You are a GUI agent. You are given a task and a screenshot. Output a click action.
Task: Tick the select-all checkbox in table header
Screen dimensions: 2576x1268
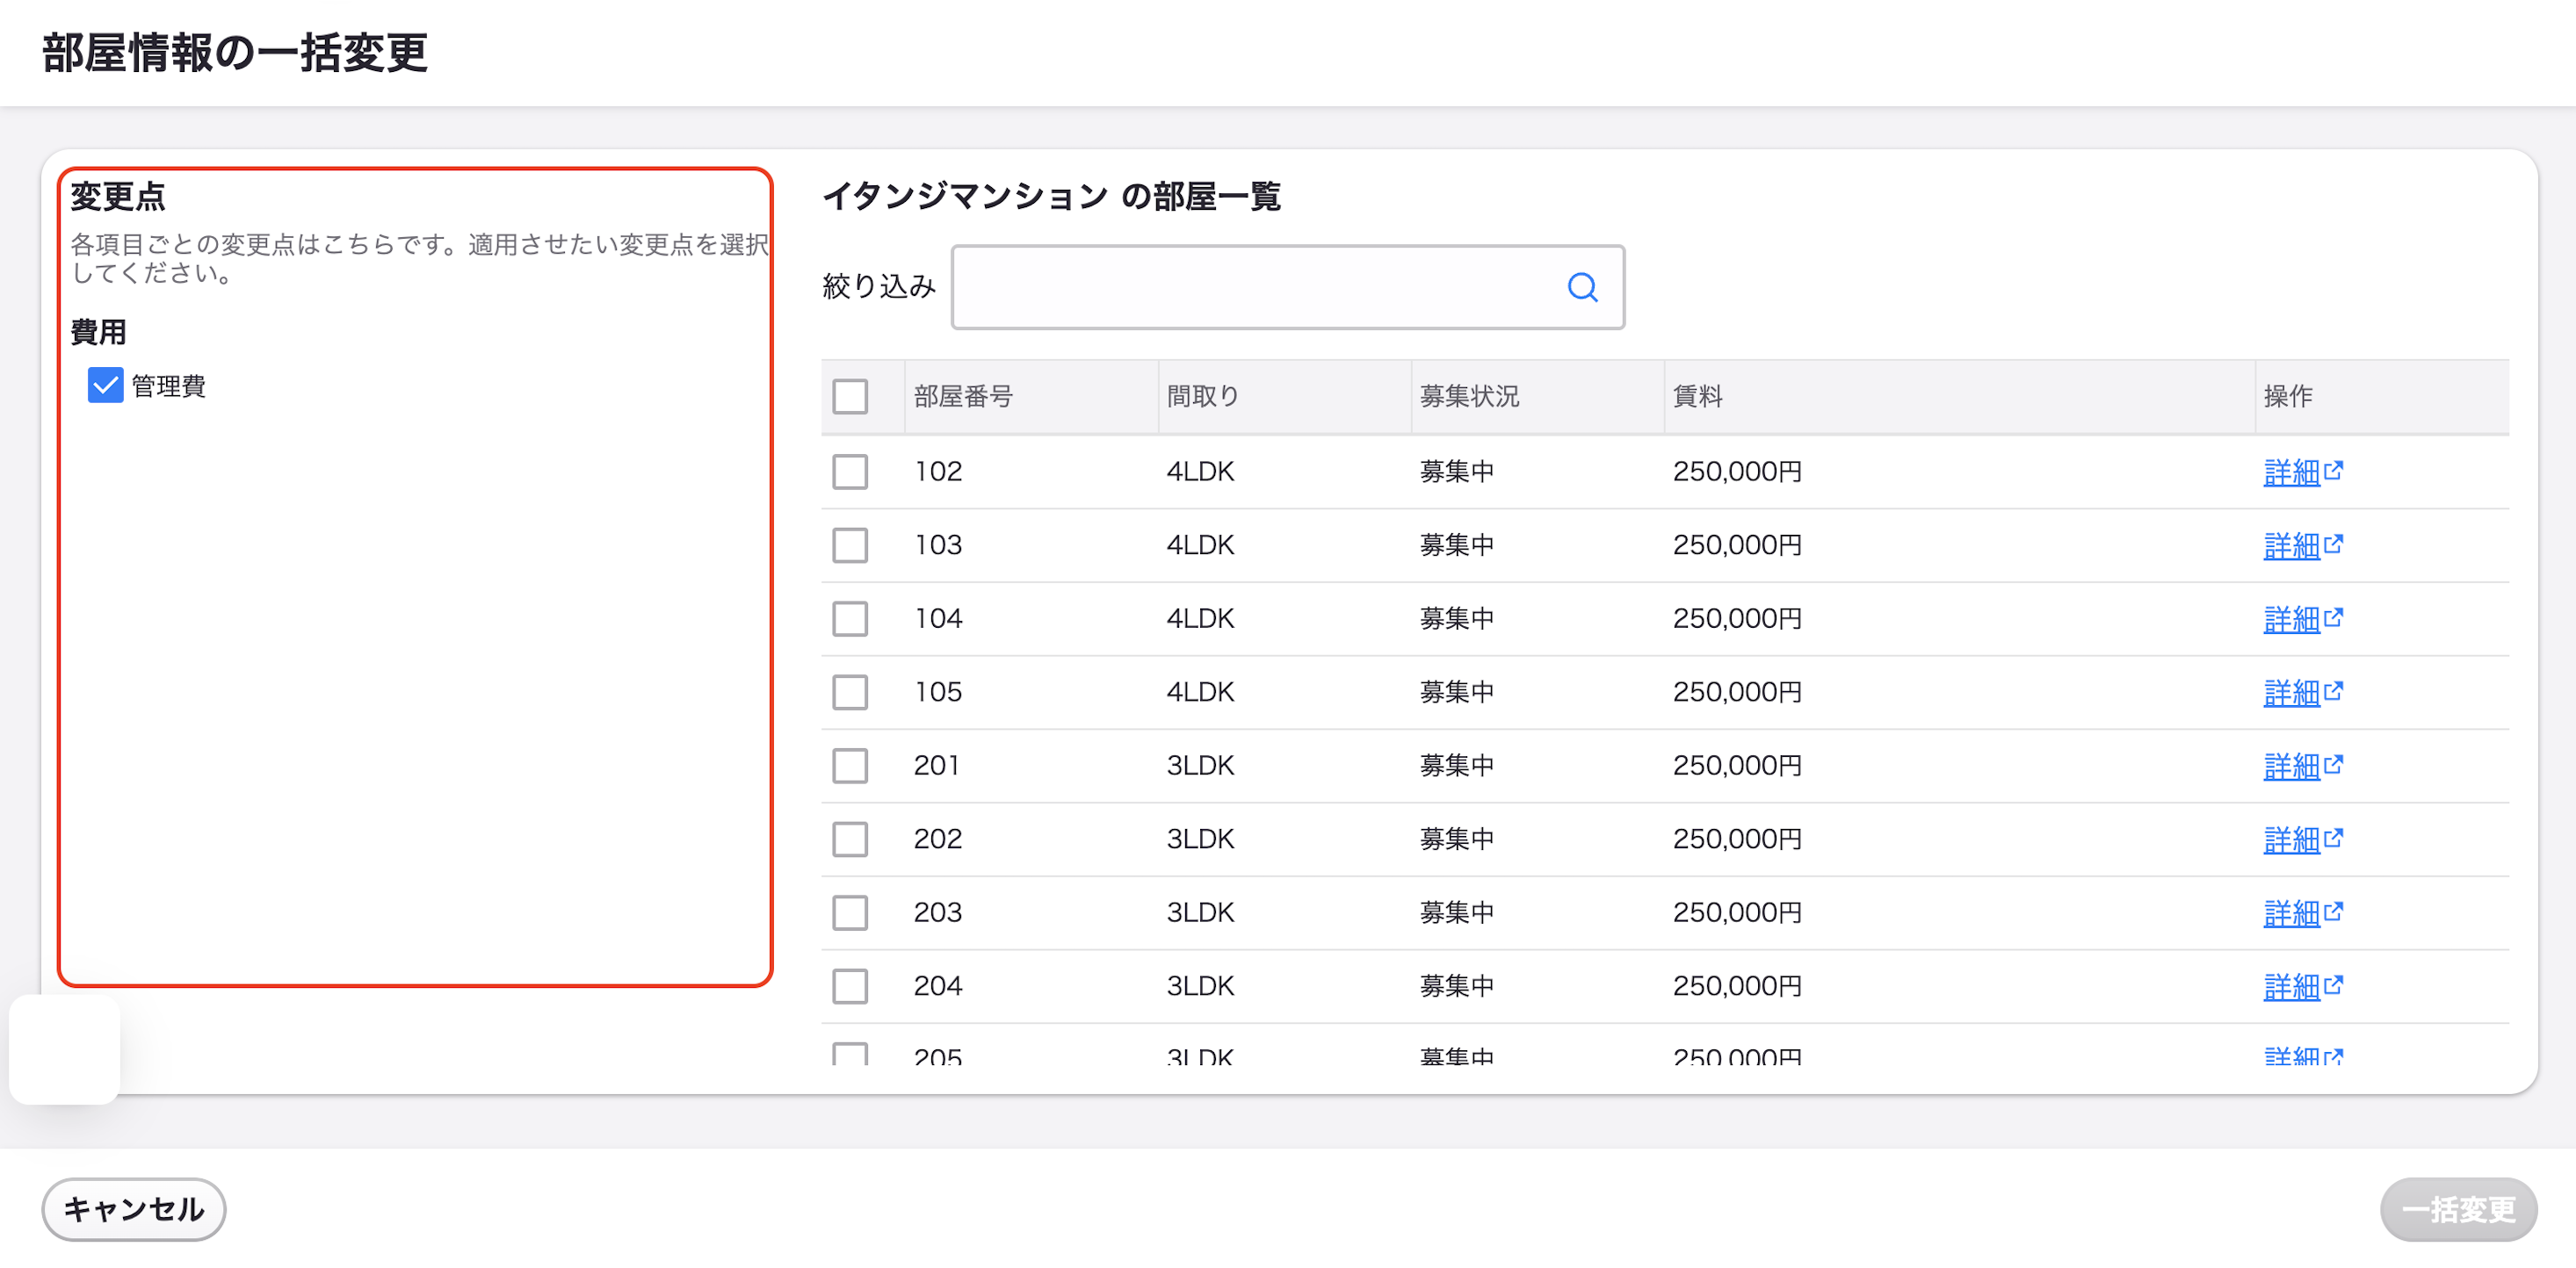click(850, 397)
